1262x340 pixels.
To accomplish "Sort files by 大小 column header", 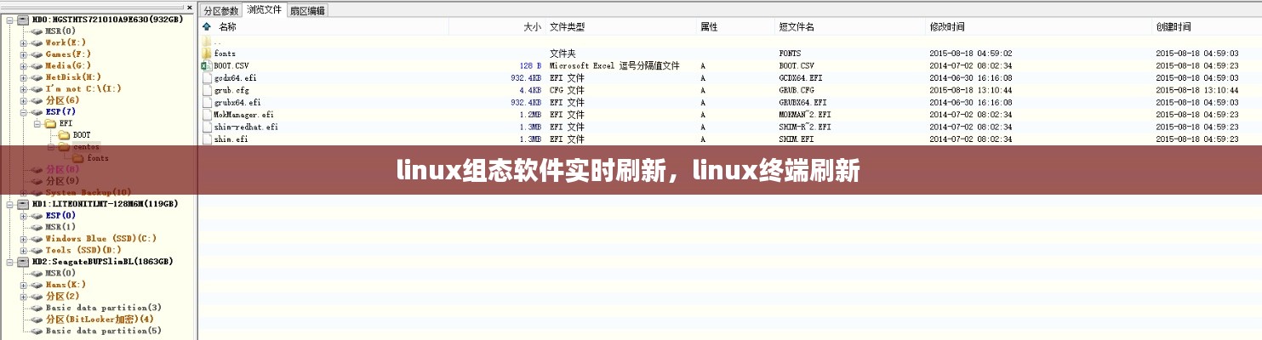I will 532,27.
